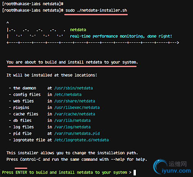This screenshot has width=193, height=177.
Task: Click the 'Press ENTER to build and install' prompt
Action: (x=64, y=172)
